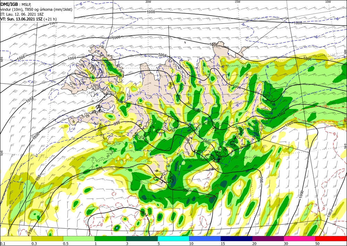Click legend value '20'
Viewport: 347px width, 246px height.
tap(254, 244)
